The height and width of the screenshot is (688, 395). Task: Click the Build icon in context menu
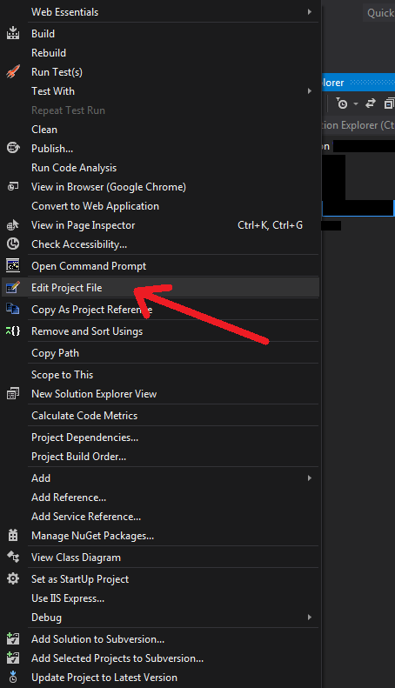[x=13, y=33]
